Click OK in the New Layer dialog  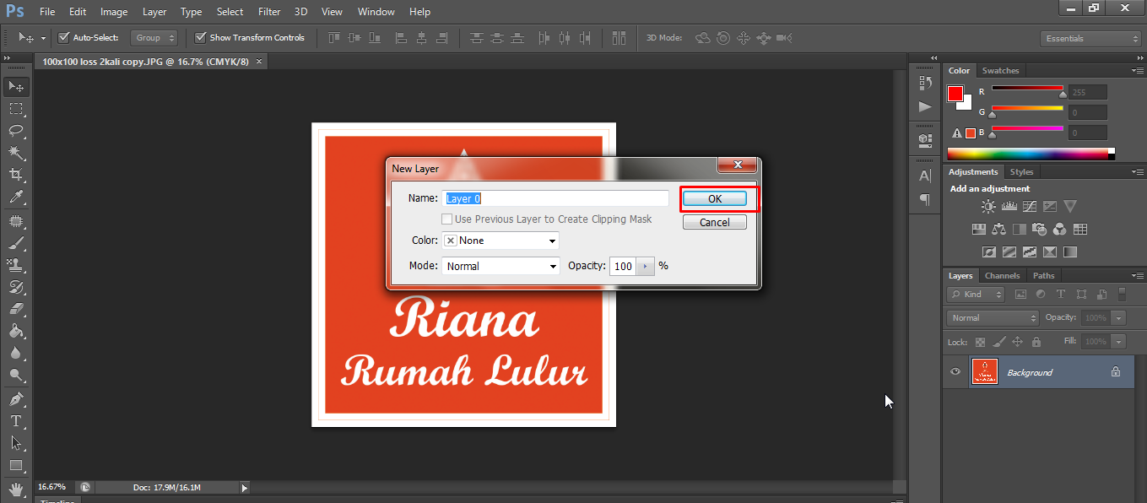pyautogui.click(x=716, y=197)
